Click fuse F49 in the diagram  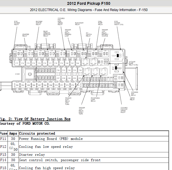[x=69, y=78]
